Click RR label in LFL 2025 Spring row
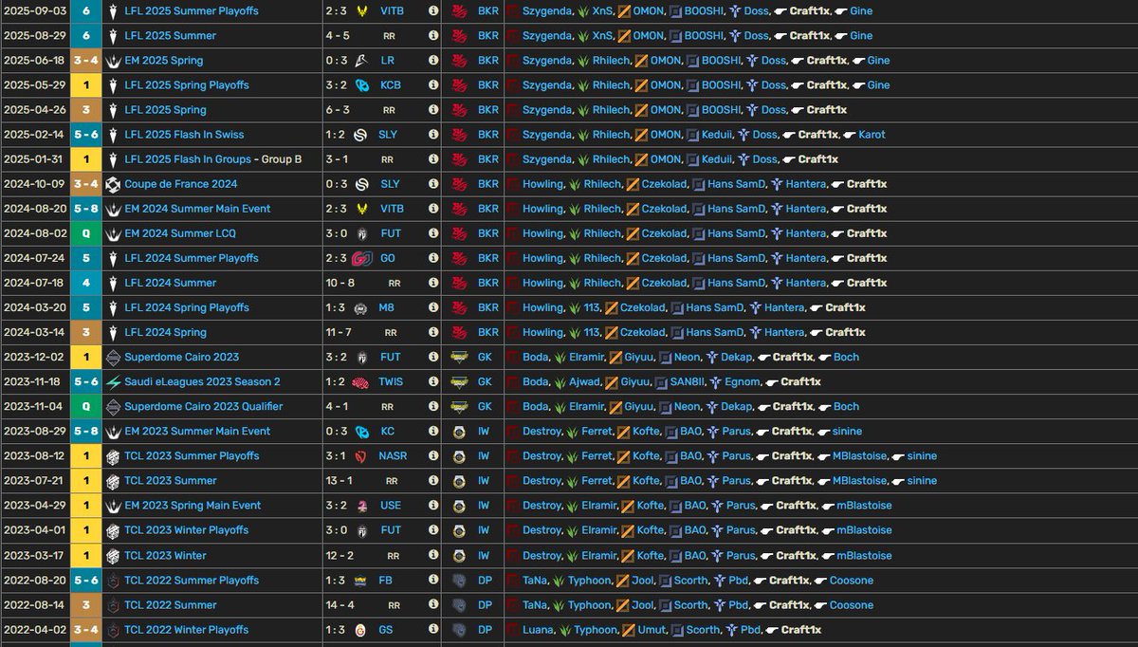Viewport: 1138px width, 647px height. 391,109
